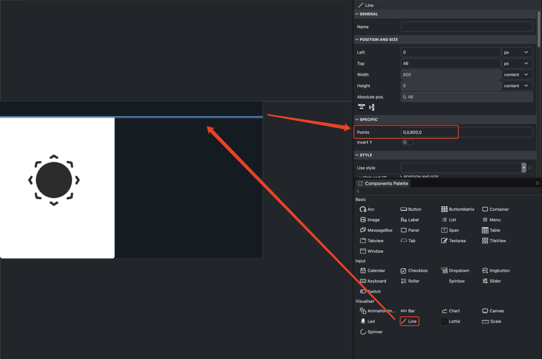The height and width of the screenshot is (359, 542).
Task: Edit the Points value field
Action: [x=467, y=132]
